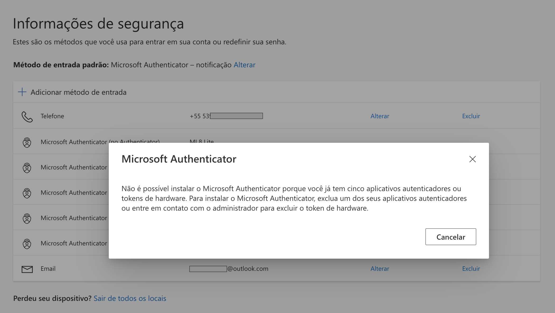Click Alterar in the Telefone row
The width and height of the screenshot is (555, 313).
(380, 116)
